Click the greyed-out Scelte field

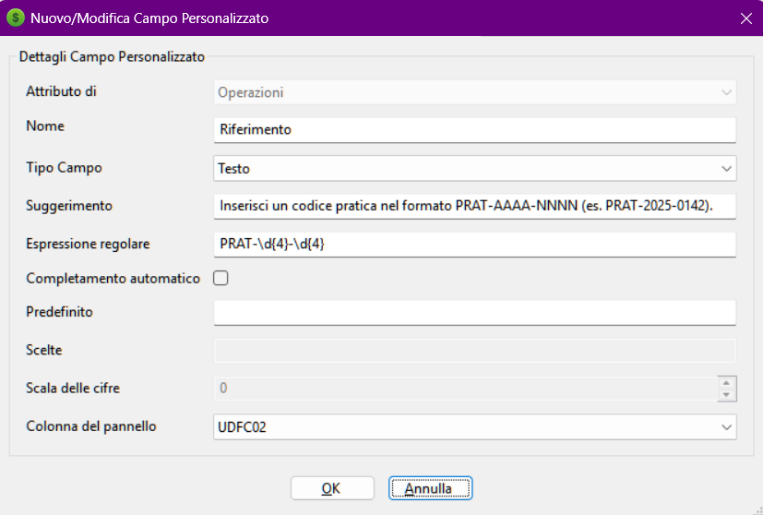click(x=474, y=351)
